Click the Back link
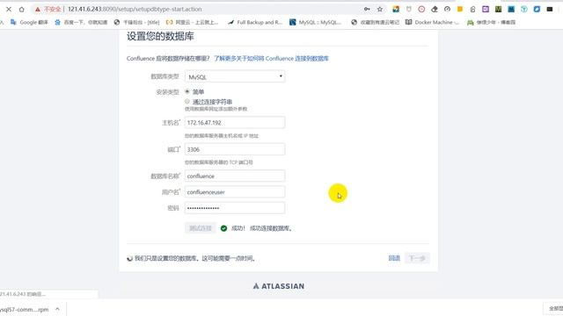Screen dimensions: 563x316 tap(394, 258)
